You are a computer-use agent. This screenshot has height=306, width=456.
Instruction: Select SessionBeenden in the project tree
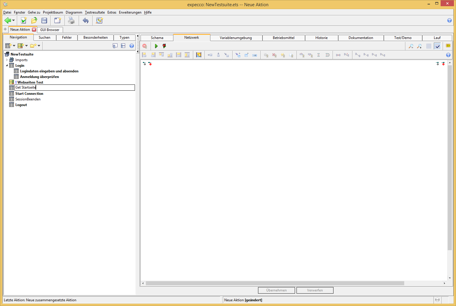click(x=28, y=99)
